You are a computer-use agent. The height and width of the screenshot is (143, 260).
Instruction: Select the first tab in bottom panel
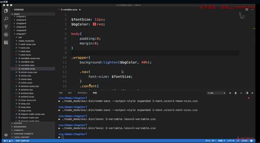[61, 93]
